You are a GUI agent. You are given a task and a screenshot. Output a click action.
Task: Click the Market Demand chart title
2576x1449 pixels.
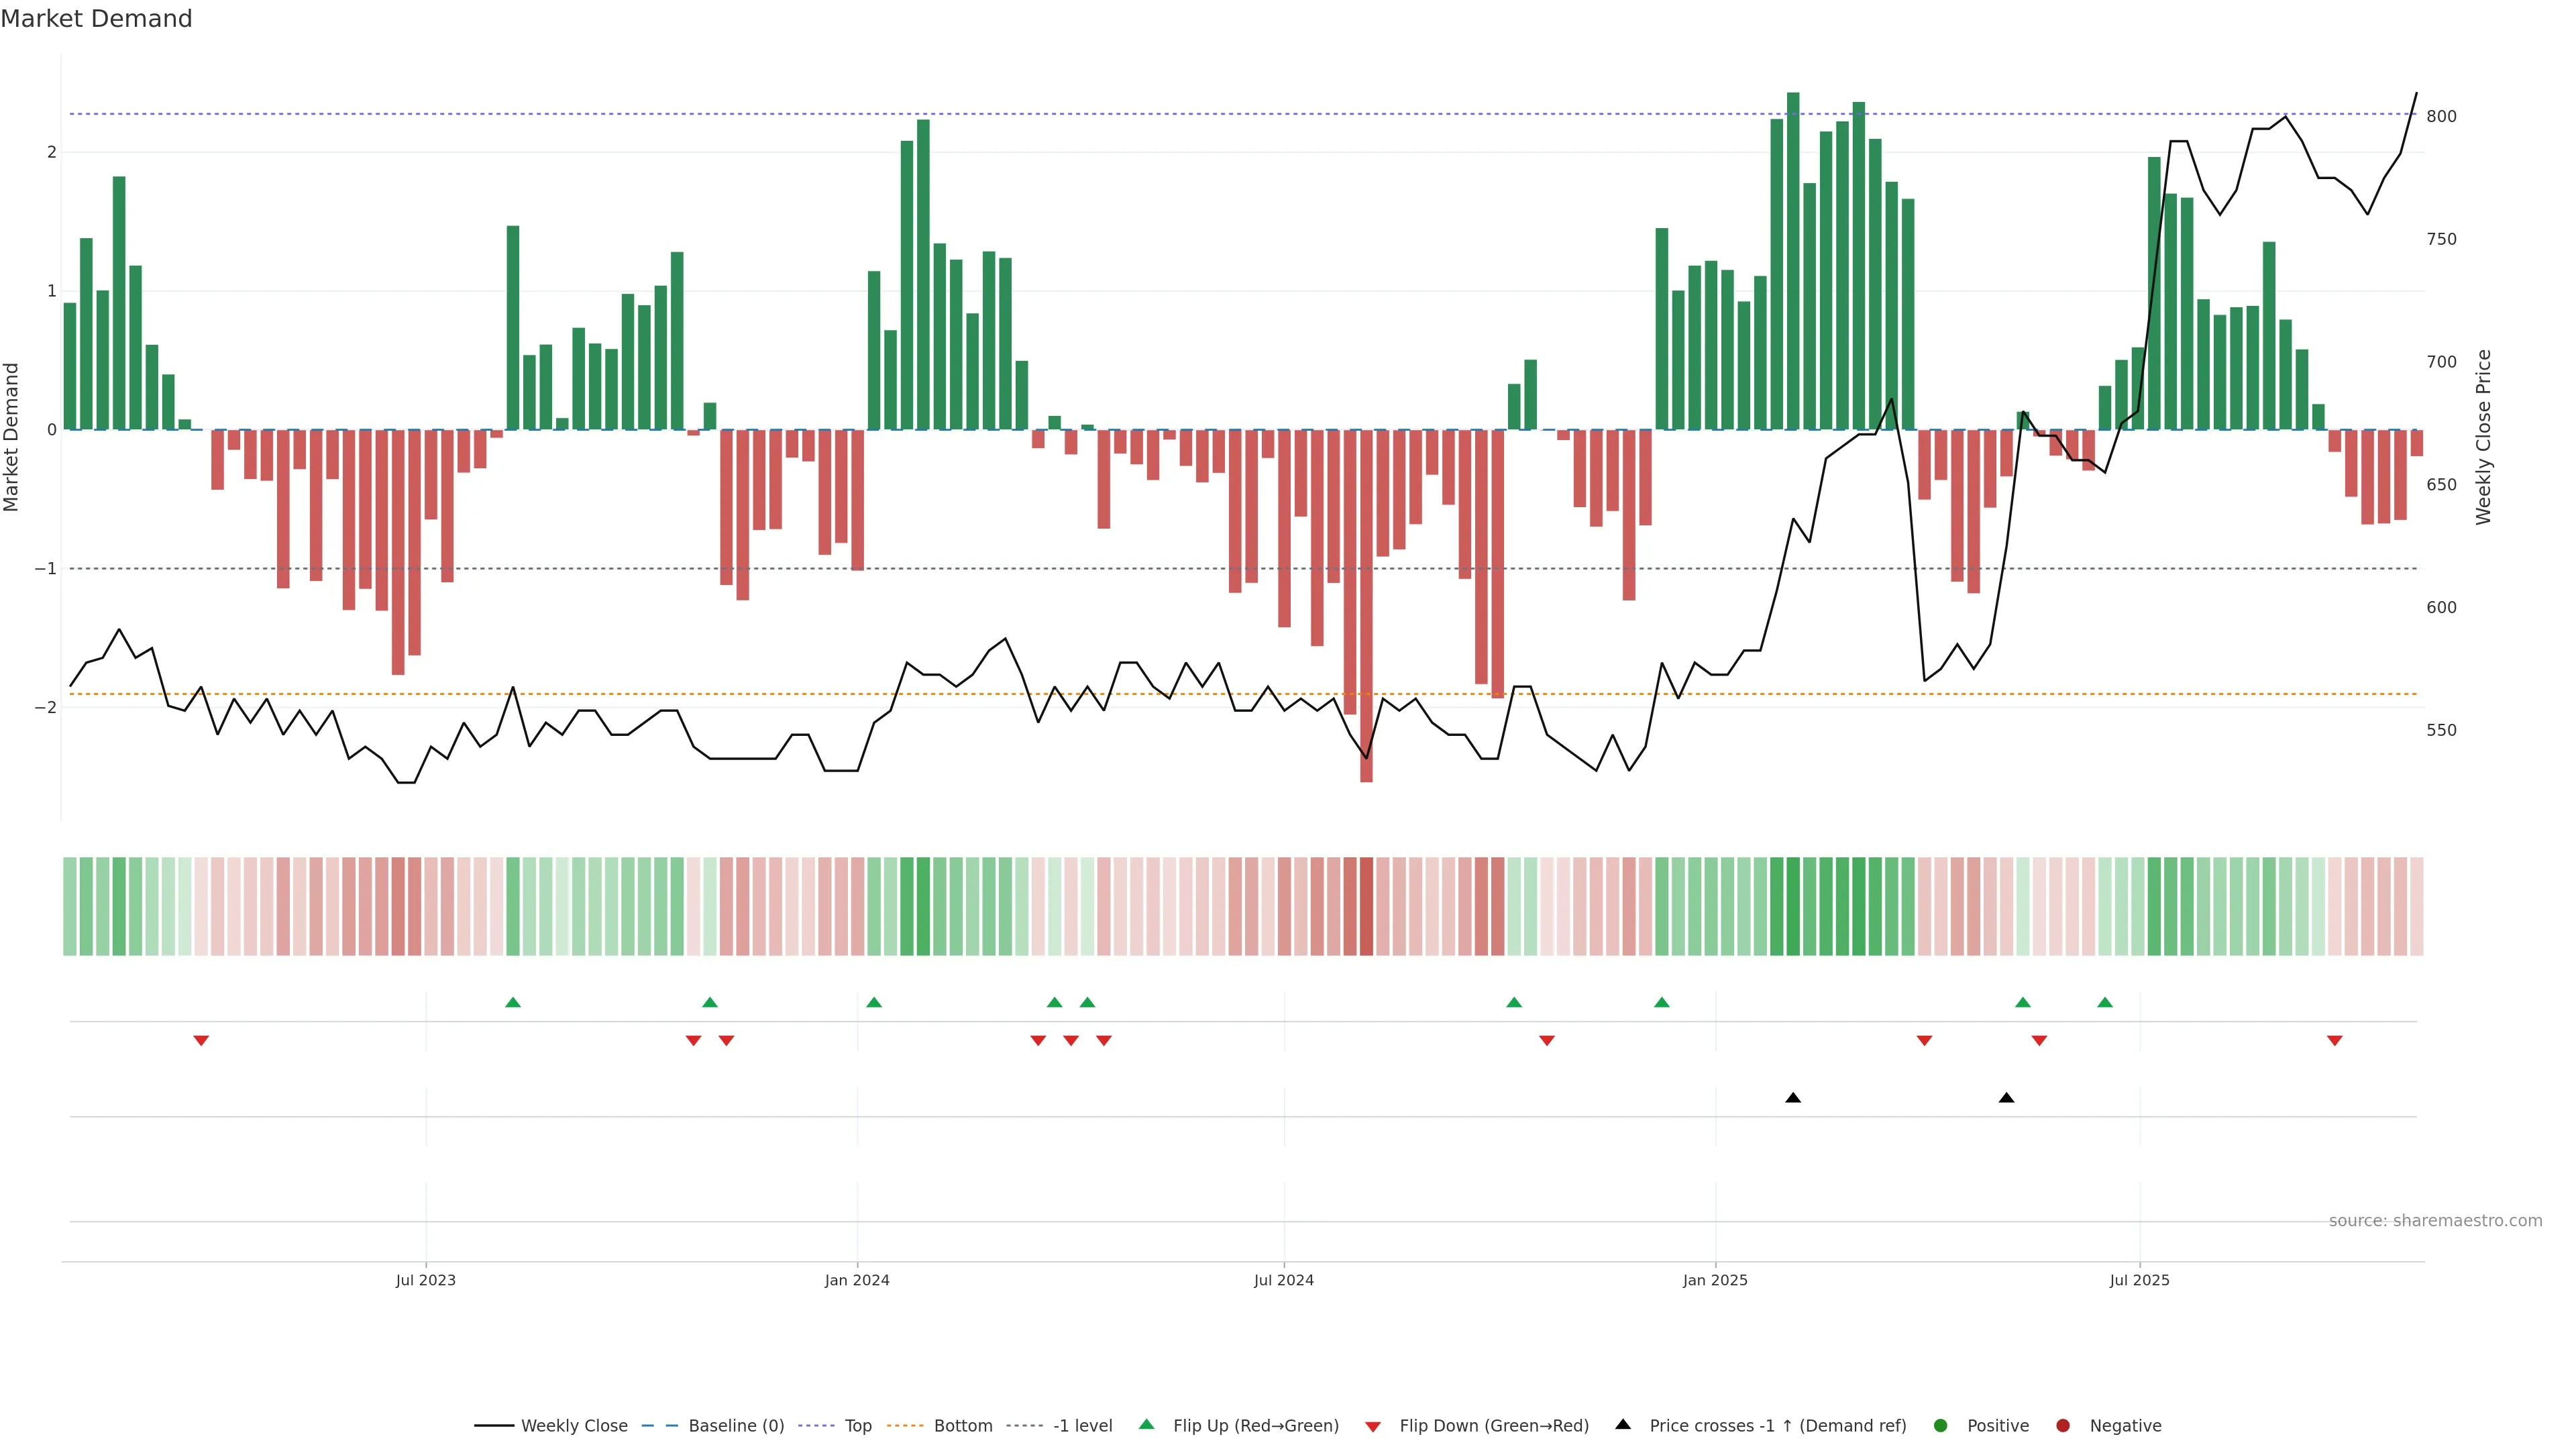(x=96, y=19)
